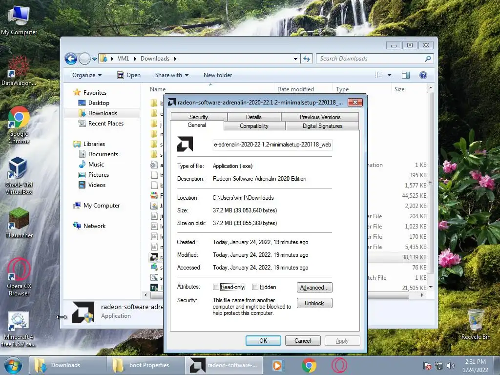Open Minecraft 4 free 1.5.2 desktop shortcut
The image size is (500, 375).
[19, 329]
